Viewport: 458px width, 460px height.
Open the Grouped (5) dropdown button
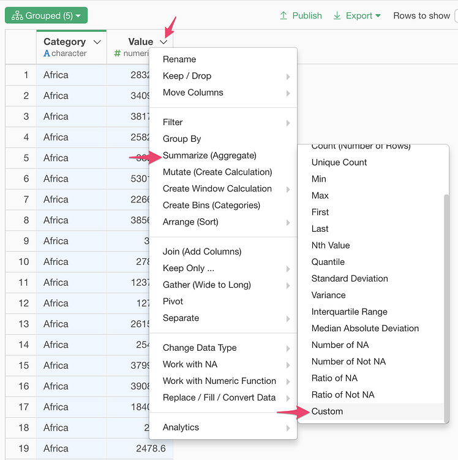coord(47,15)
